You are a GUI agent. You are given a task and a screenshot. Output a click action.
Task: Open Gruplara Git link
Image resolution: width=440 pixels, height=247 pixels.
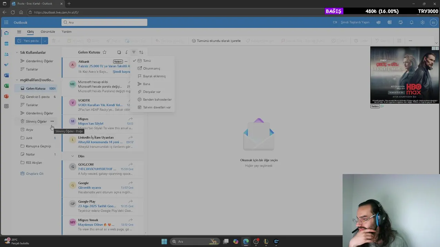(x=32, y=174)
